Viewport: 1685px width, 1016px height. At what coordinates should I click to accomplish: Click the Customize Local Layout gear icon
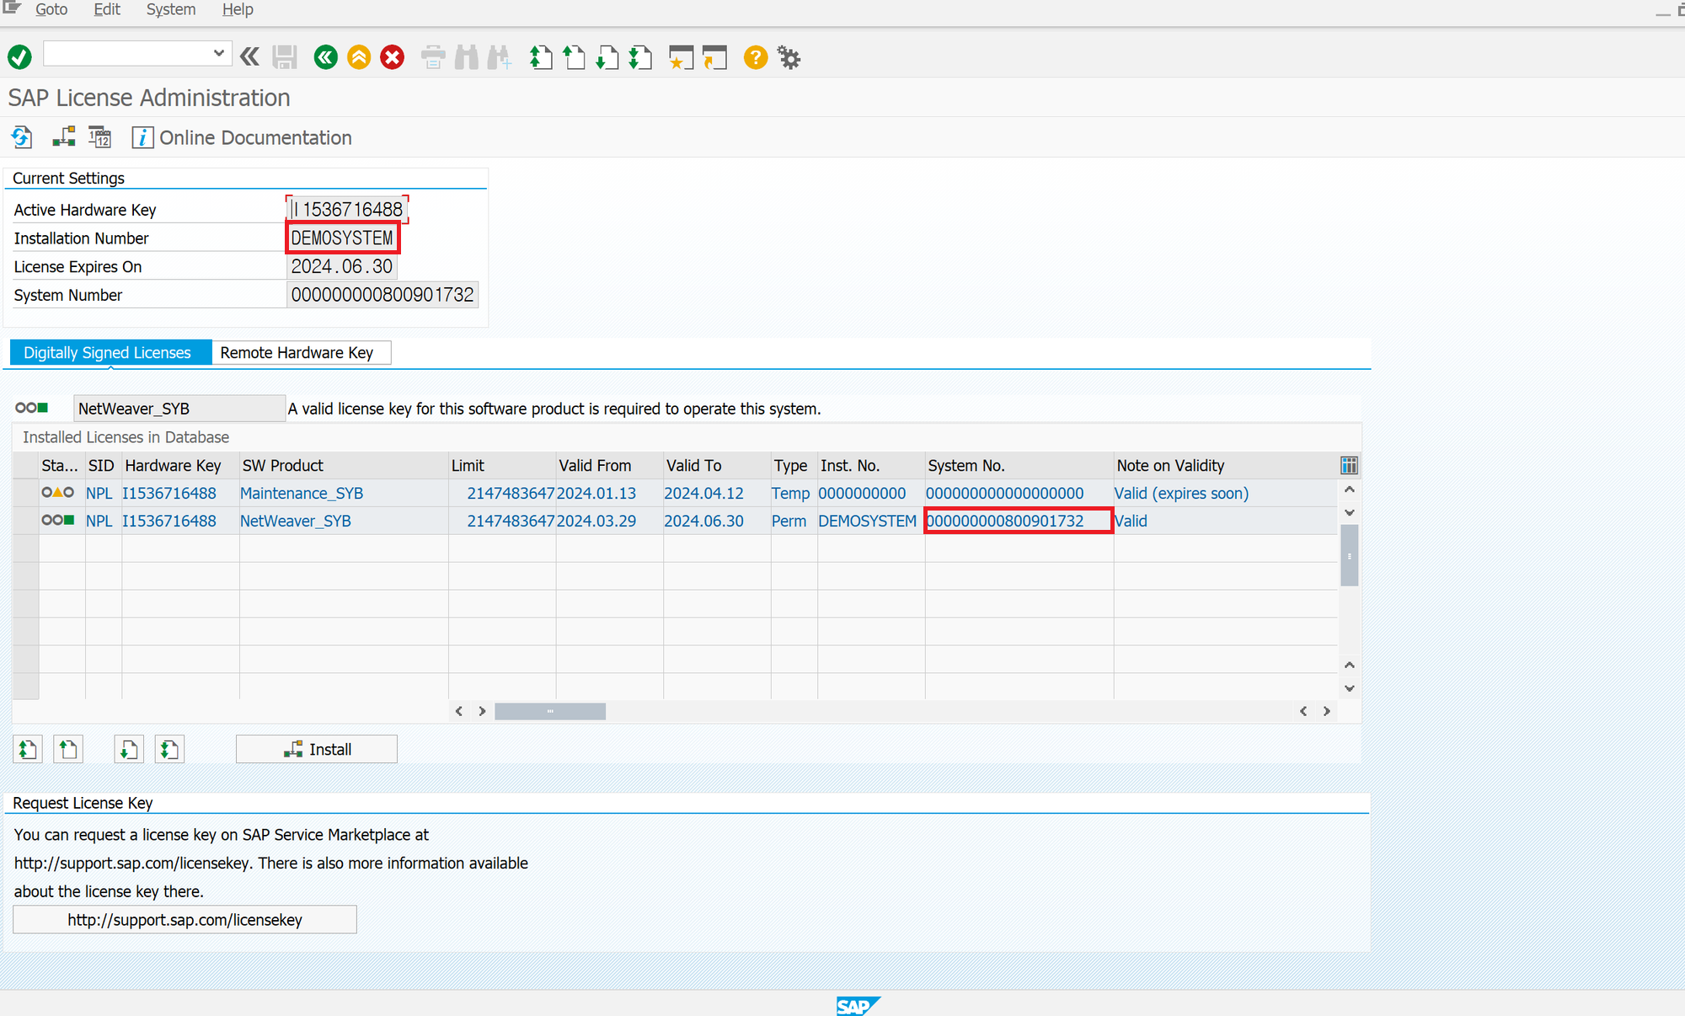click(x=789, y=57)
